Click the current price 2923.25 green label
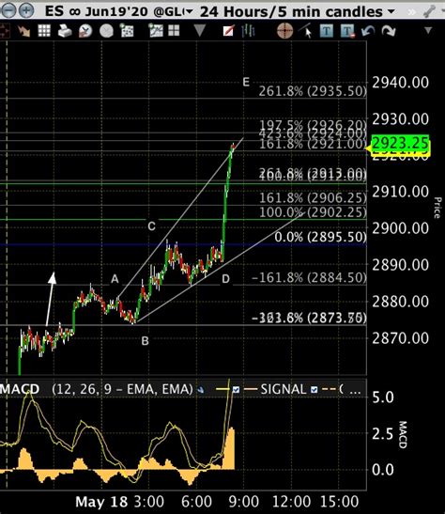Screen dimensions: 445x514 400,143
